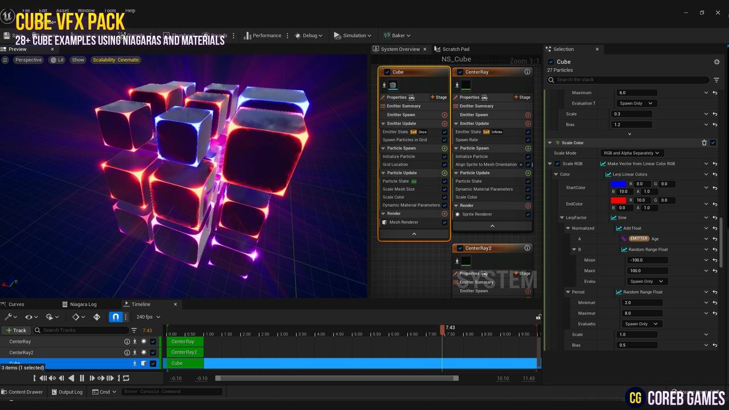Delete the Scale Color module with trash icon

tap(704, 143)
